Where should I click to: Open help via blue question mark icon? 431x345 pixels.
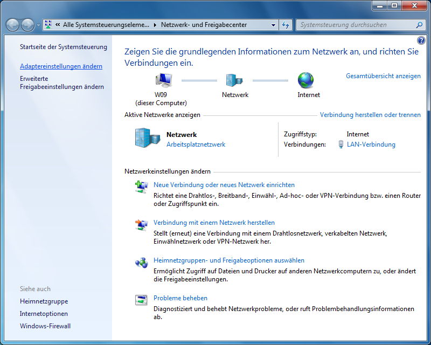(x=421, y=41)
